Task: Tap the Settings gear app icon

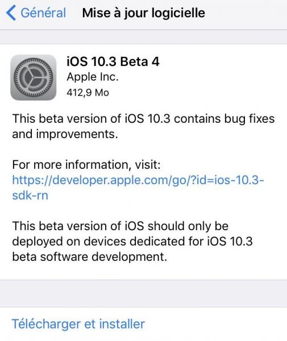Action: pyautogui.click(x=34, y=77)
